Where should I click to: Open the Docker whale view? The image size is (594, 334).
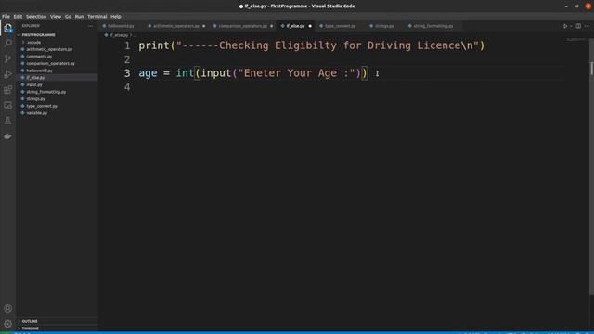[x=7, y=136]
